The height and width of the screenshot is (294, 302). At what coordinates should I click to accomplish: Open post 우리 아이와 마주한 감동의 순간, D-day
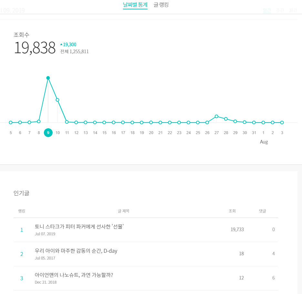[x=76, y=251]
